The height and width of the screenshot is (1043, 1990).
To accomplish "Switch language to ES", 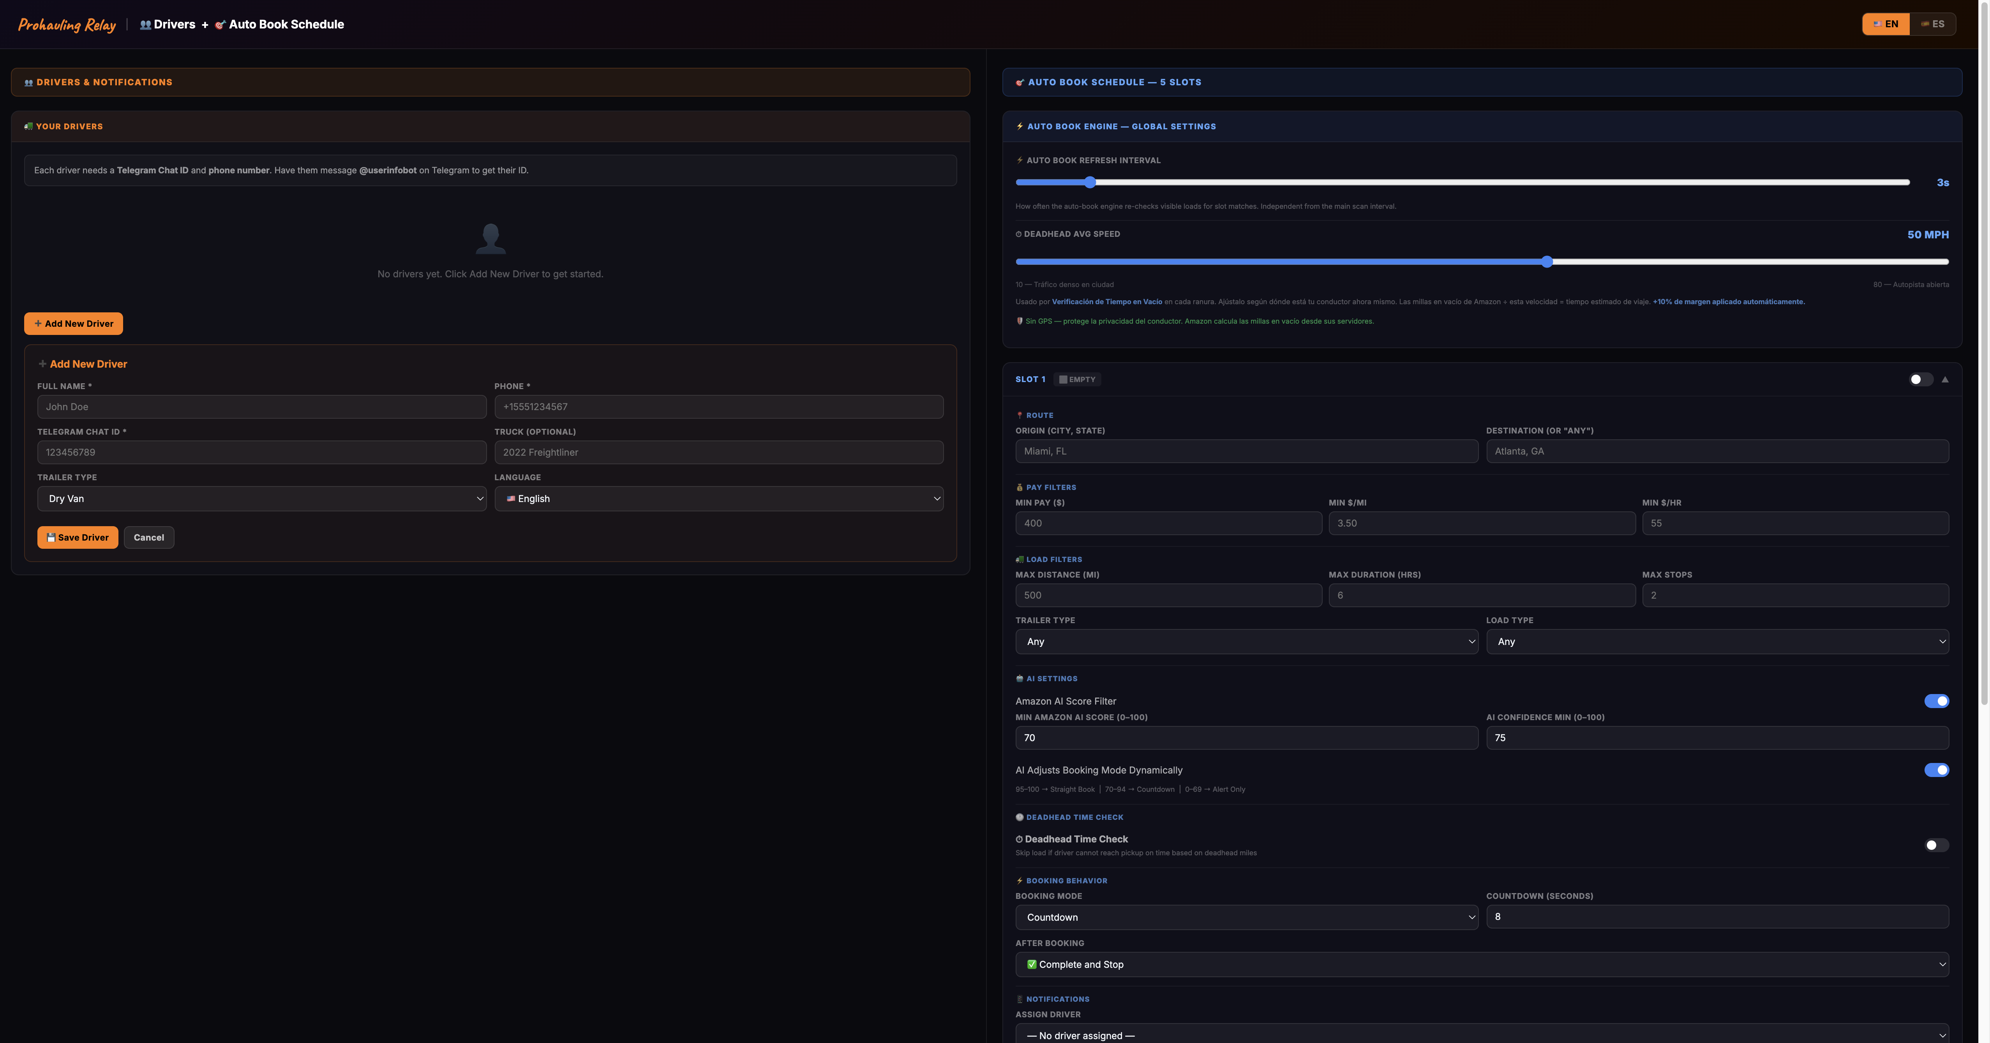I will point(1933,24).
